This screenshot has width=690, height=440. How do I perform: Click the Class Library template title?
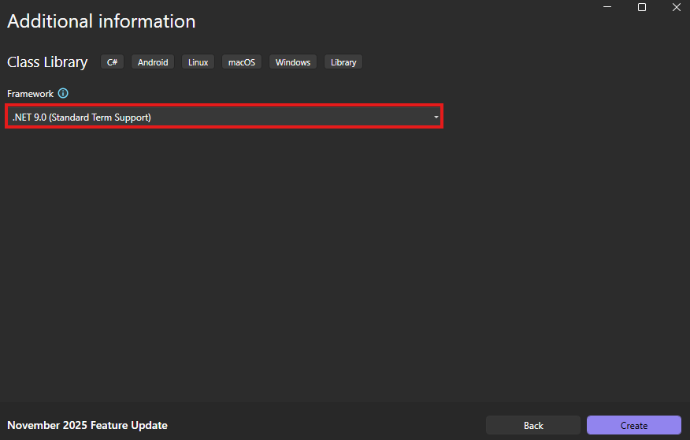pos(47,62)
